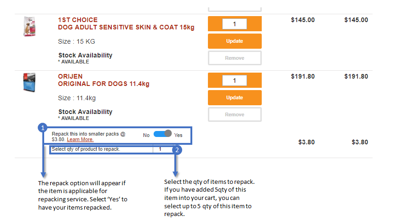Image resolution: width=414 pixels, height=222 pixels.
Task: Click Update button for Orijen item
Action: 235,97
